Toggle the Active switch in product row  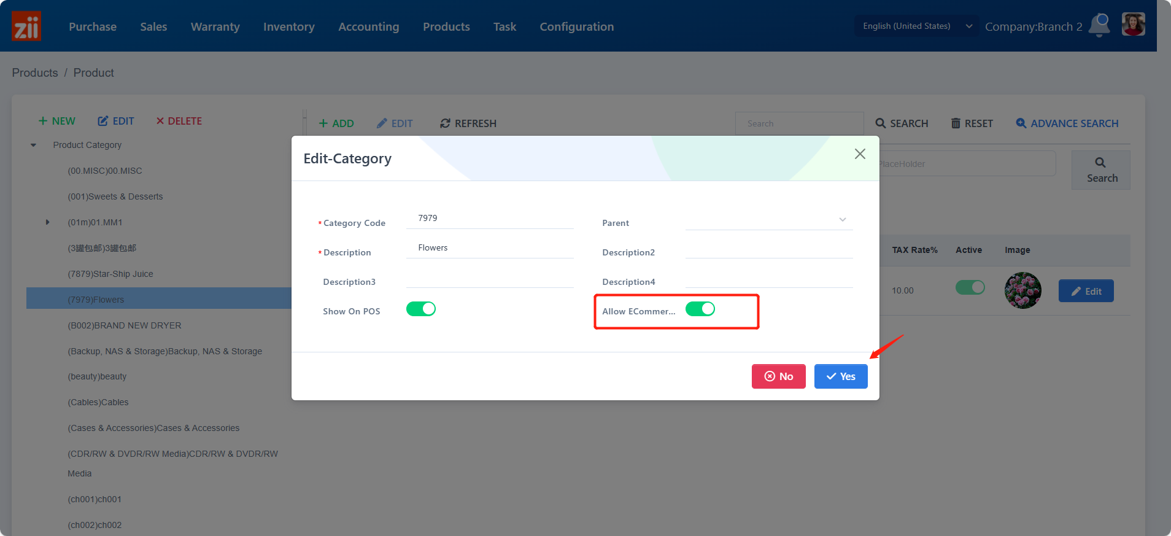(970, 287)
